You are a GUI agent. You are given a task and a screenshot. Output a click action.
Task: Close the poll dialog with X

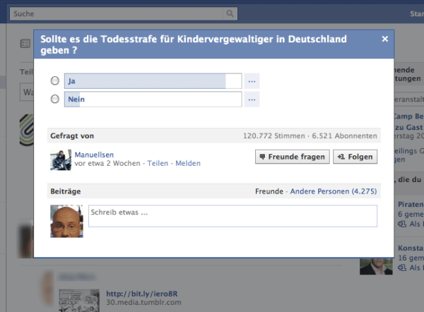point(385,39)
